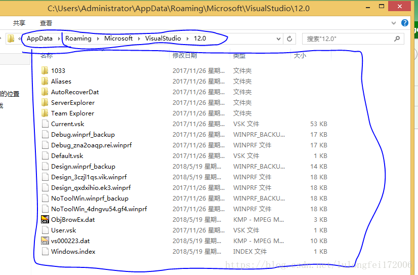Viewport: 418px width, 275px height.
Task: Expand the arrow after Roaming breadcrumb
Action: pyautogui.click(x=98, y=38)
